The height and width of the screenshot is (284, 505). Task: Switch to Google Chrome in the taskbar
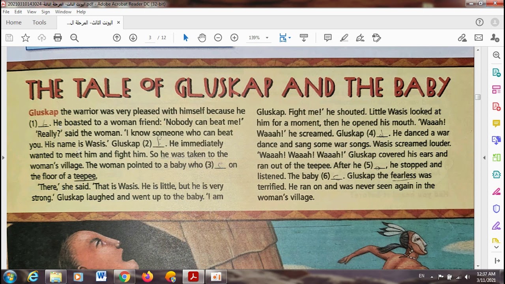coord(124,277)
